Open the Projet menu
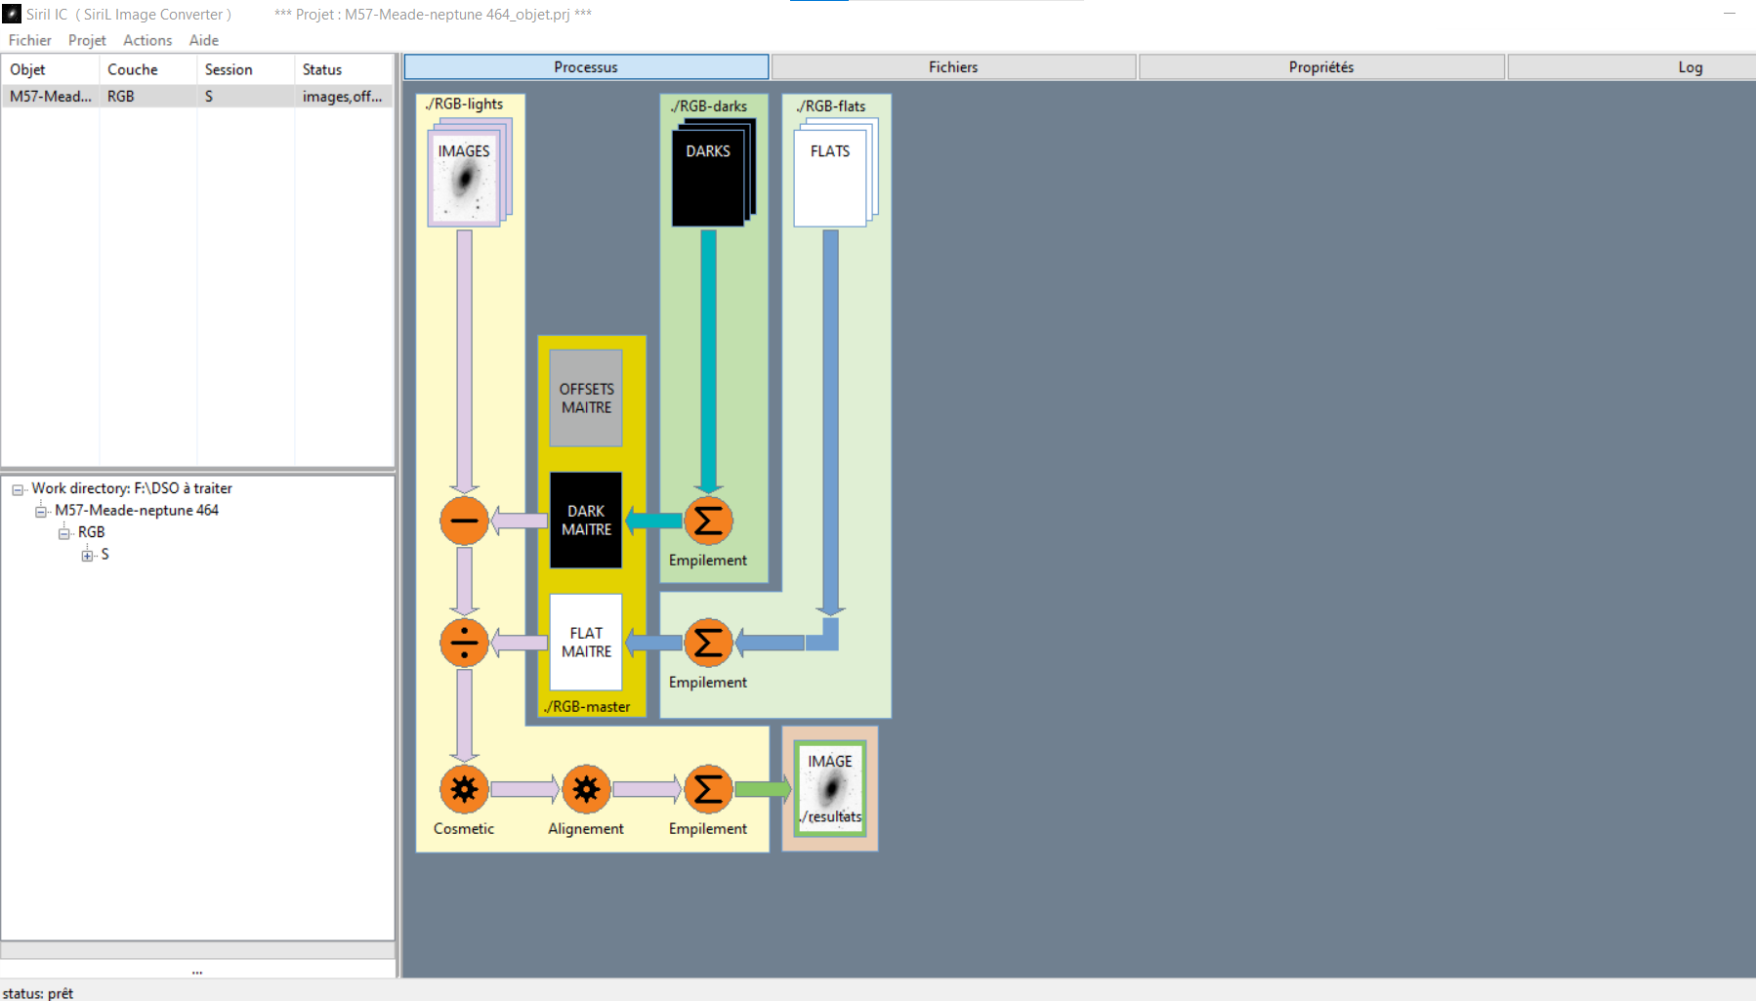This screenshot has width=1756, height=1001. click(x=87, y=40)
